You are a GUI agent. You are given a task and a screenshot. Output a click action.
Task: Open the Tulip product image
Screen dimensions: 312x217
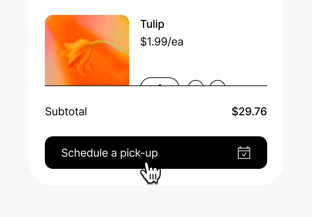point(87,50)
